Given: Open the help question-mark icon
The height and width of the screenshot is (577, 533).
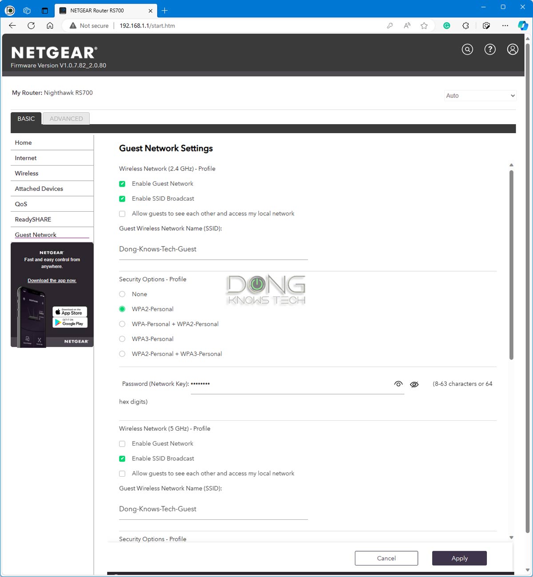Looking at the screenshot, I should (x=490, y=49).
